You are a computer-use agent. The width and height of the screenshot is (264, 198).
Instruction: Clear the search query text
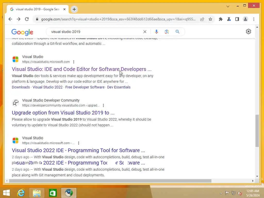click(145, 32)
